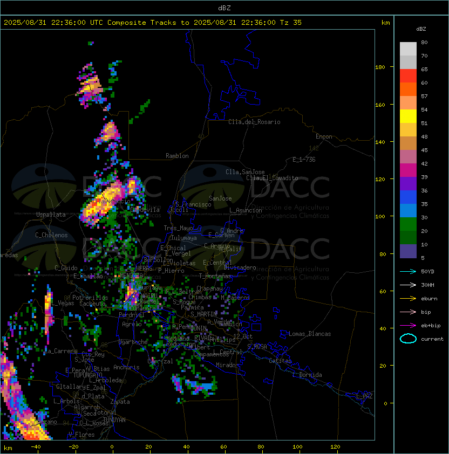Click the 'Chapanay' map label
This screenshot has height=454, width=449.
[209, 288]
